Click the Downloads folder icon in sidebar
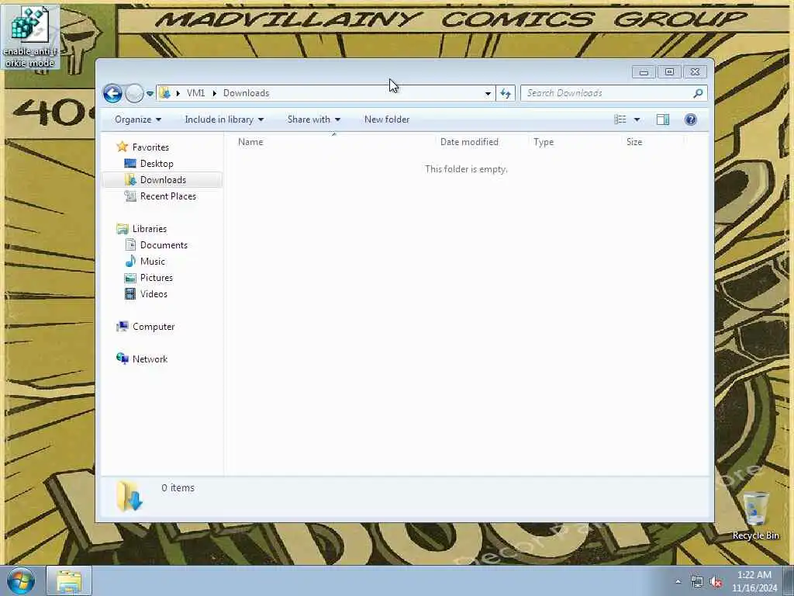The height and width of the screenshot is (596, 794). [x=130, y=180]
